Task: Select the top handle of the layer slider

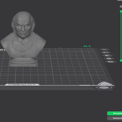Action: pyautogui.click(x=121, y=11)
